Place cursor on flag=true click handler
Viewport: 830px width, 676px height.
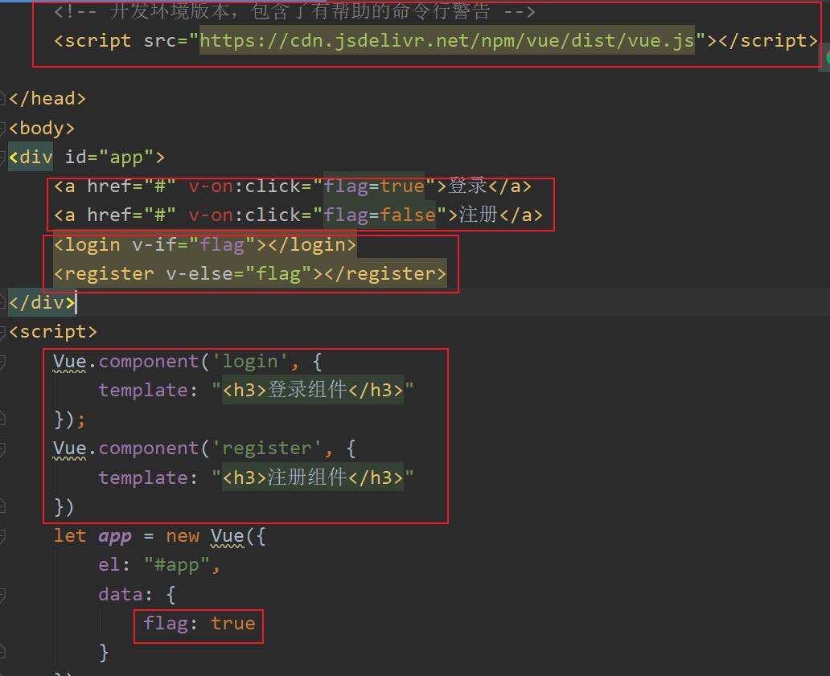373,186
